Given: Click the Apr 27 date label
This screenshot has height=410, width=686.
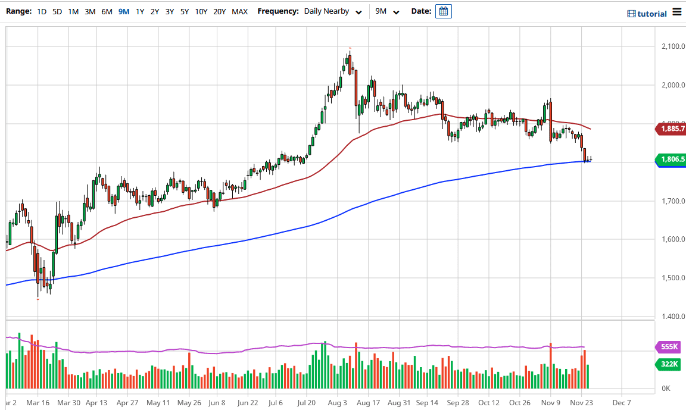Looking at the screenshot, I should 127,403.
